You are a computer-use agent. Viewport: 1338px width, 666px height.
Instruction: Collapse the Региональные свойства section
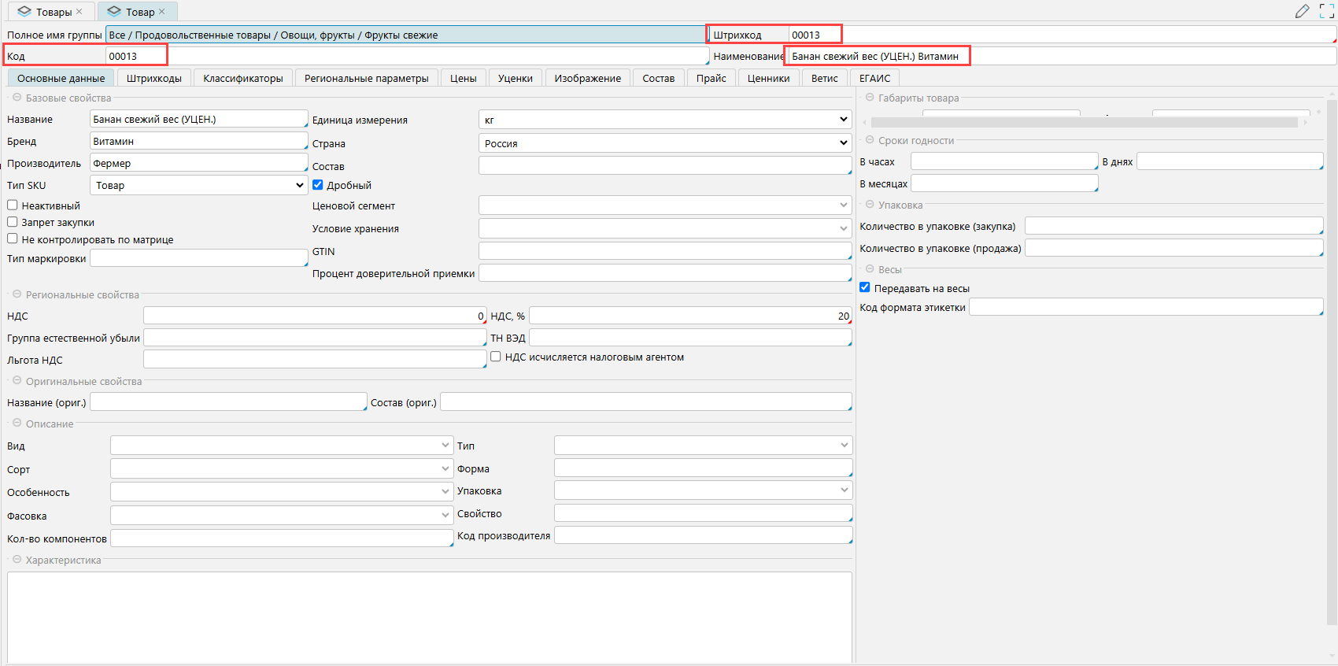tap(17, 294)
